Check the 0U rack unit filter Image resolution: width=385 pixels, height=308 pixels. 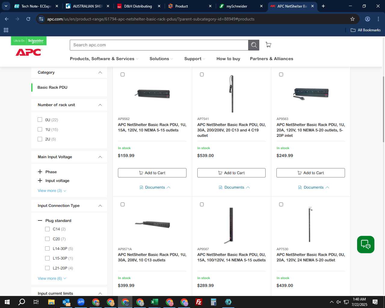coord(40,120)
